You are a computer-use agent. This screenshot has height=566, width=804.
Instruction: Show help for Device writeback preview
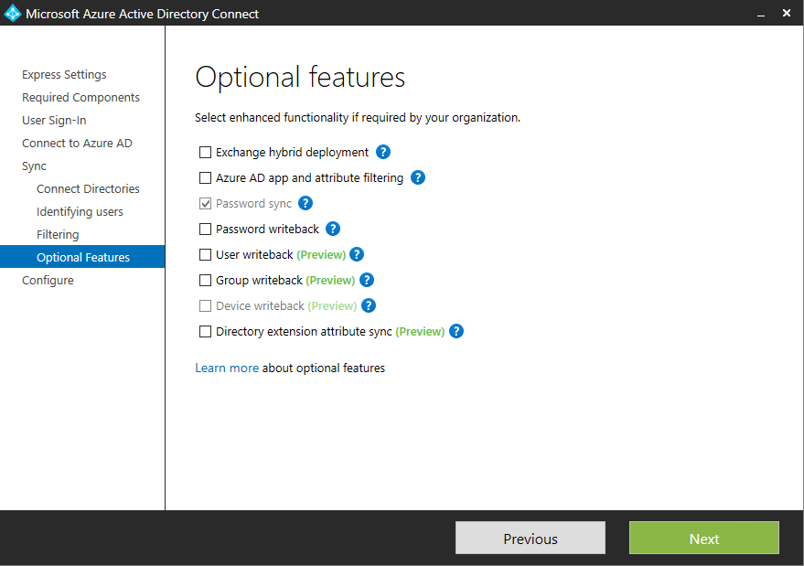(369, 305)
